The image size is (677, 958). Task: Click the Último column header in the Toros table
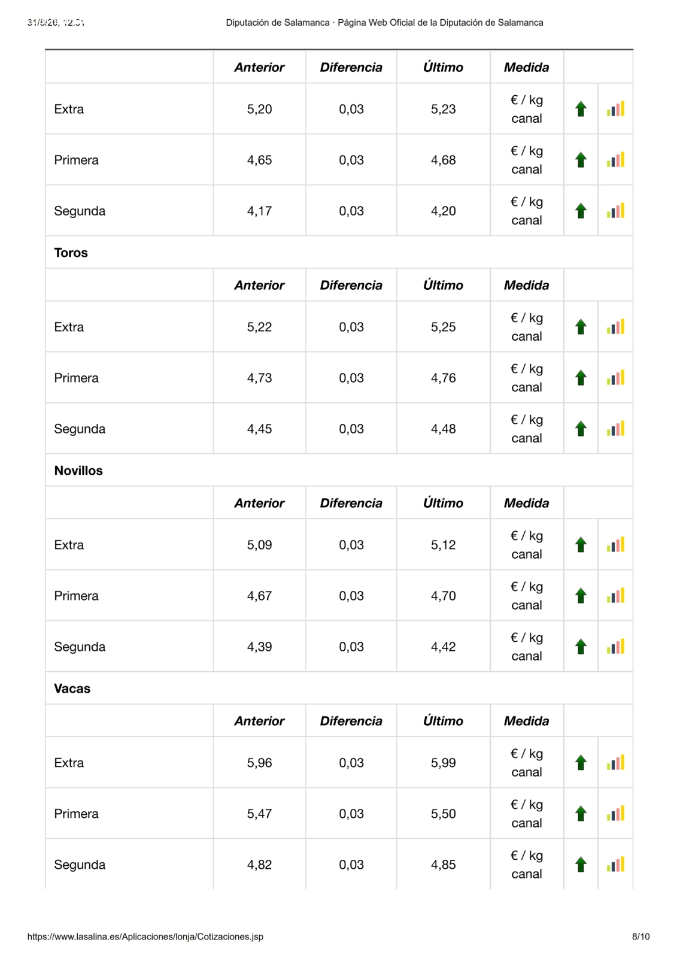click(443, 285)
